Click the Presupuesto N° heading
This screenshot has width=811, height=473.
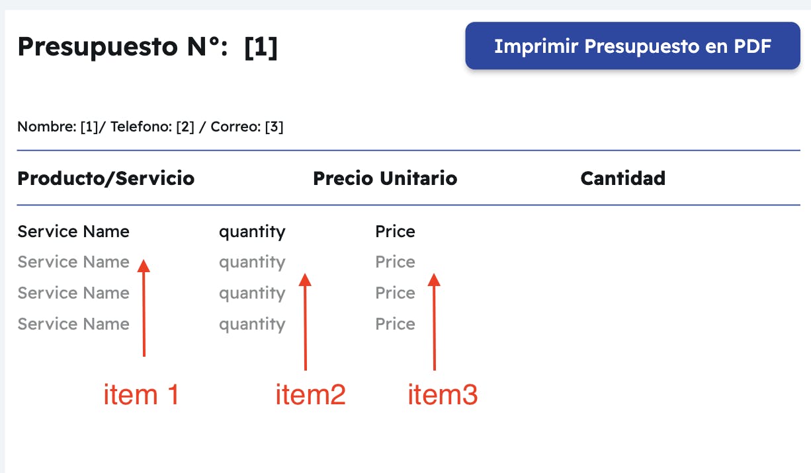coord(147,47)
